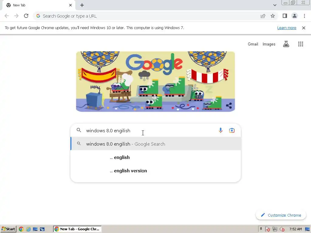Reload the page with the refresh icon

click(x=26, y=16)
